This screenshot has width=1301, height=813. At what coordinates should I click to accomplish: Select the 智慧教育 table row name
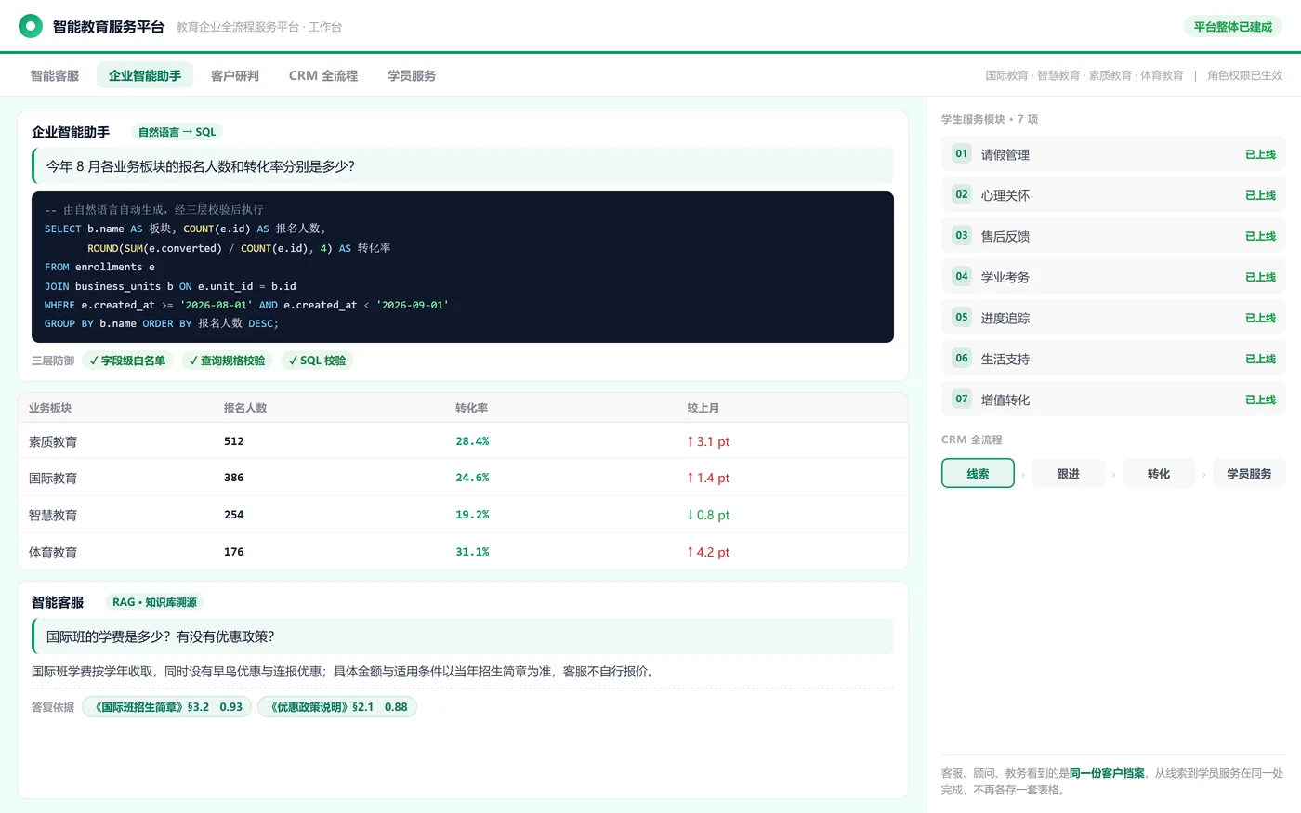53,515
